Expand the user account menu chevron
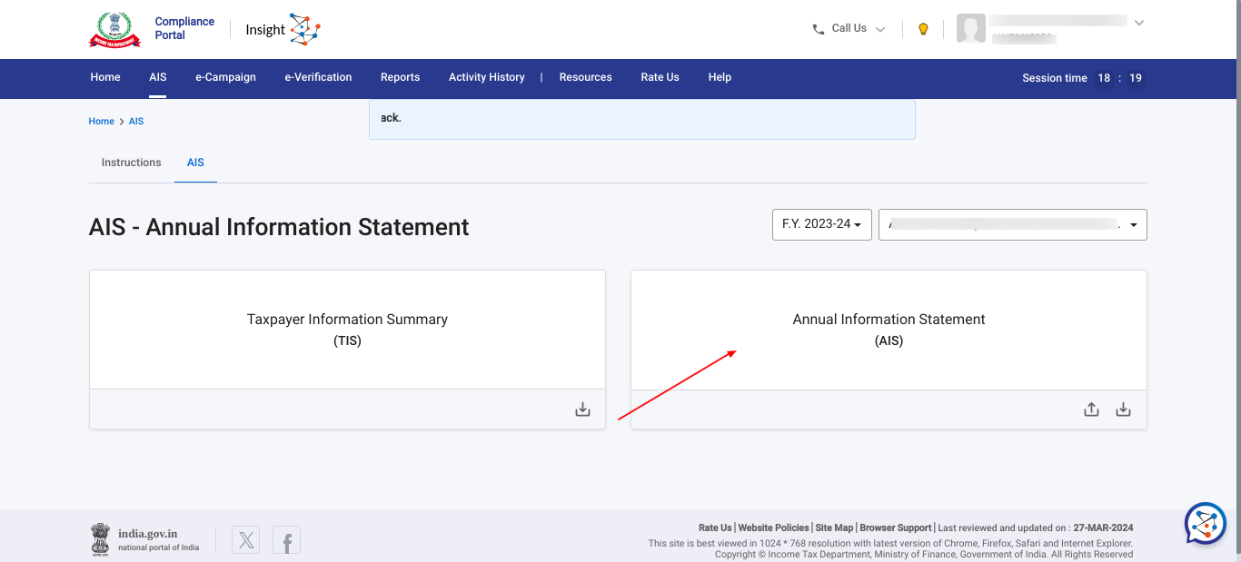1241x562 pixels. (1139, 23)
